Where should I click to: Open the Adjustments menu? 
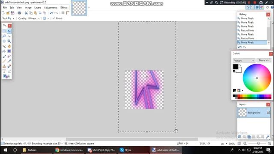(x=51, y=8)
